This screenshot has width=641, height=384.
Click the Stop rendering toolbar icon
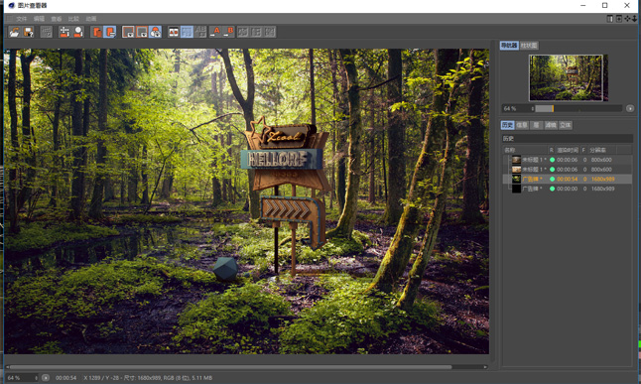click(x=47, y=32)
